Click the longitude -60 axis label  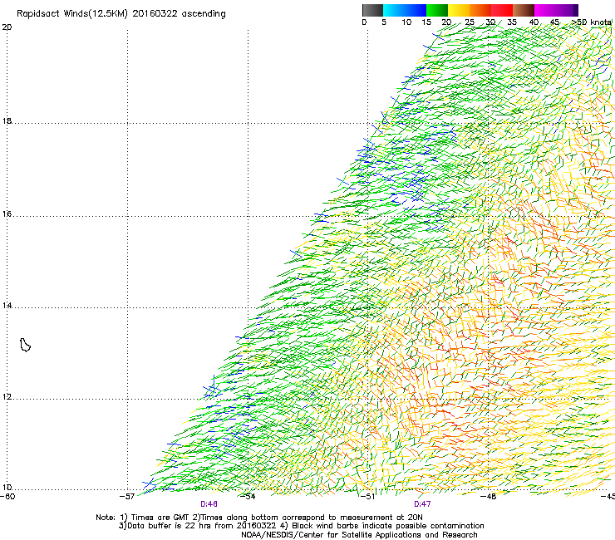7,497
